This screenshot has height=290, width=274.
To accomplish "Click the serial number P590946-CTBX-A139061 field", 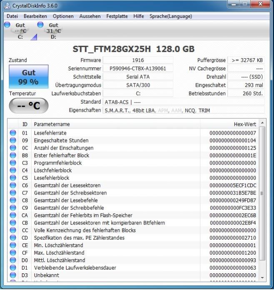I will tap(138, 69).
